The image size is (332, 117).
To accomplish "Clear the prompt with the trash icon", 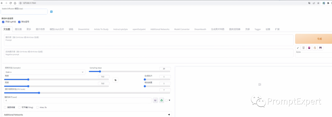I will tap(303, 48).
